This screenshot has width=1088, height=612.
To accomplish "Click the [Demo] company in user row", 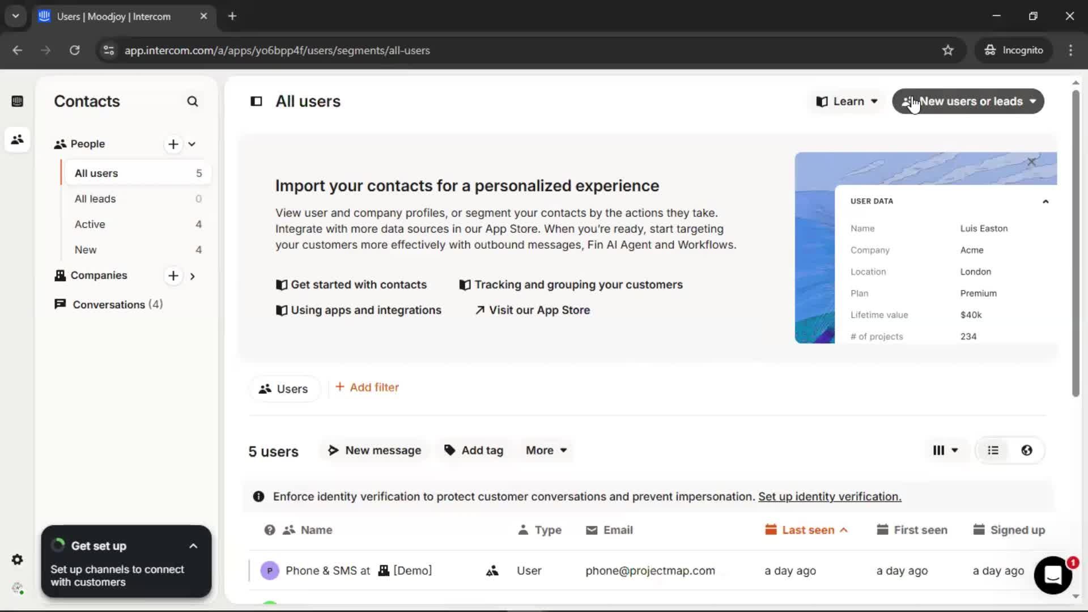I will click(x=405, y=571).
